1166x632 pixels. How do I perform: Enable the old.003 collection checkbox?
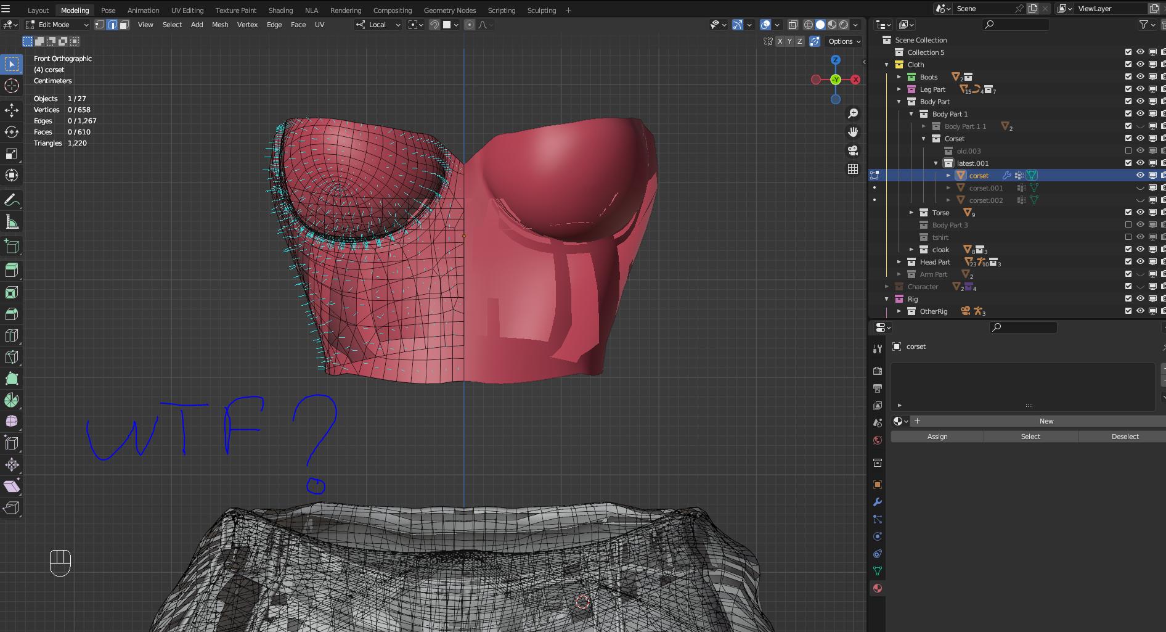pyautogui.click(x=1128, y=151)
